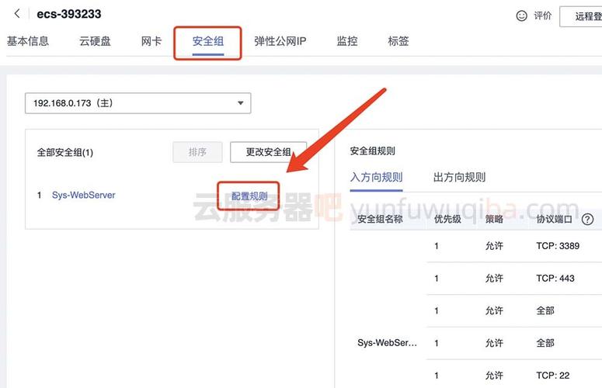
Task: Click 允许 in the TCP: 443 row
Action: pos(494,279)
